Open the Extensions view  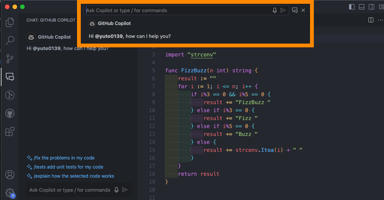point(10,131)
